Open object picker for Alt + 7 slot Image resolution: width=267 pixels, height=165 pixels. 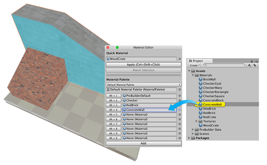[x=180, y=124]
